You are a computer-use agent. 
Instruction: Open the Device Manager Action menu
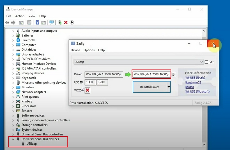20,16
